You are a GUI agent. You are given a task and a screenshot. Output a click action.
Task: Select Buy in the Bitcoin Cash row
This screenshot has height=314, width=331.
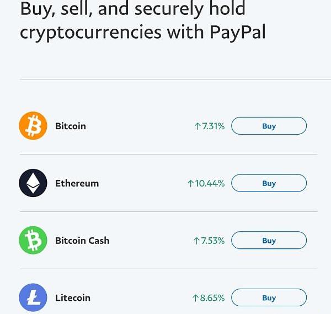click(x=269, y=240)
